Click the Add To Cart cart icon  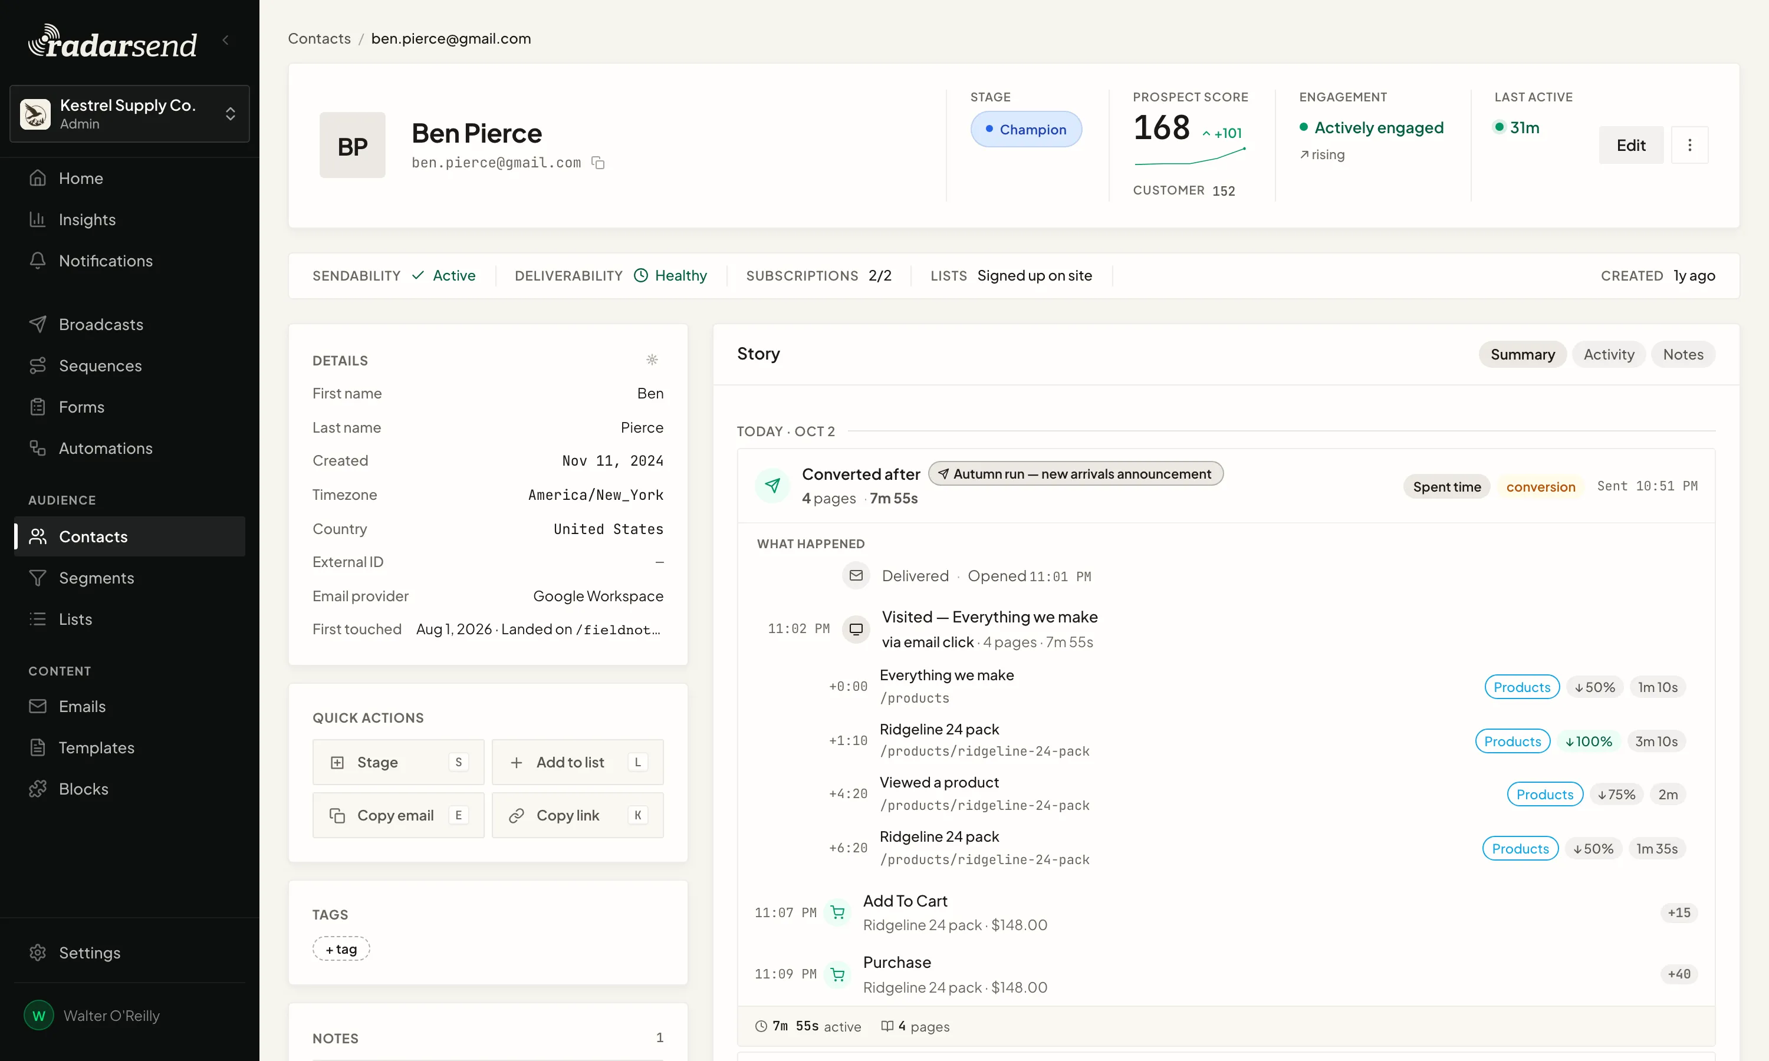(x=837, y=913)
